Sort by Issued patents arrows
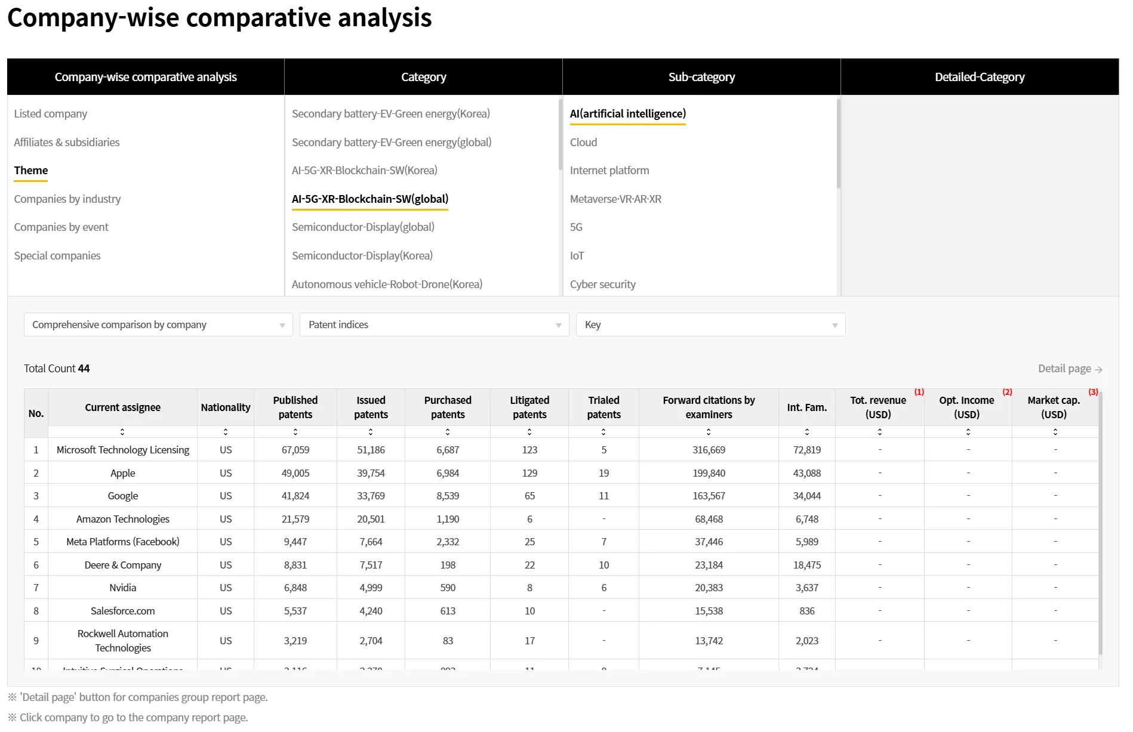 (371, 432)
